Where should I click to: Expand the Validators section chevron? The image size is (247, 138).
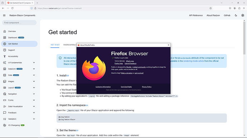click(x=34, y=119)
